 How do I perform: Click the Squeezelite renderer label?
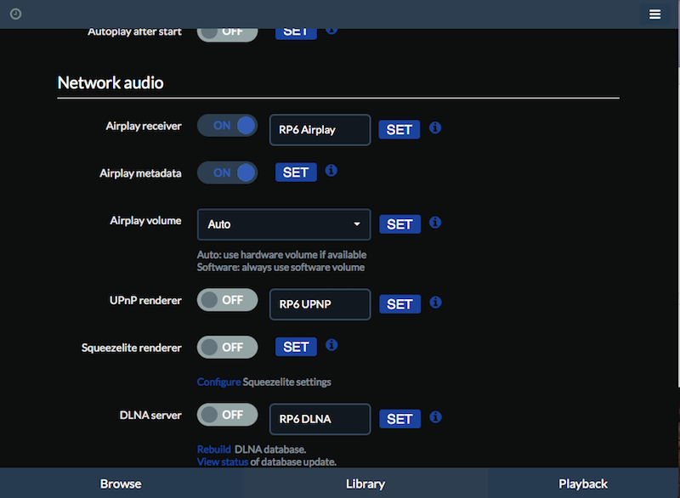tap(132, 348)
